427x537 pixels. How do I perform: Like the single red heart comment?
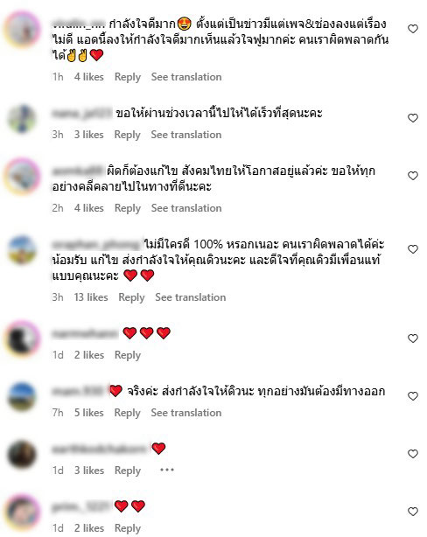pyautogui.click(x=413, y=454)
